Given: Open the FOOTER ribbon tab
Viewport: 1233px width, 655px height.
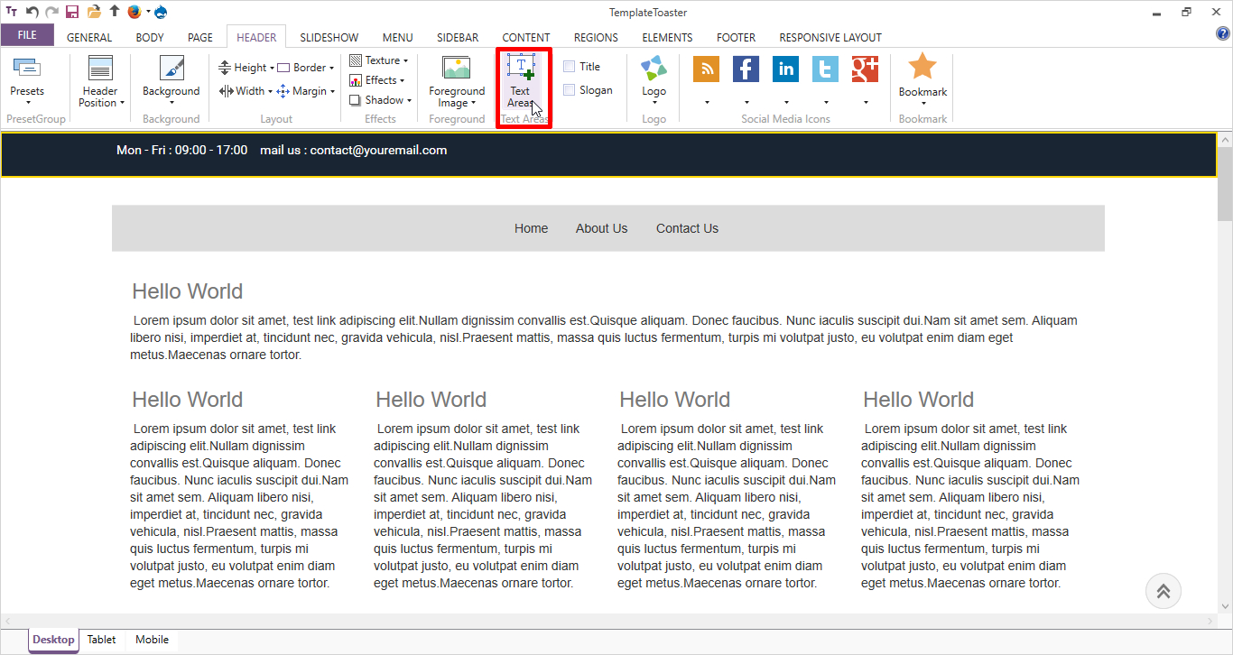Looking at the screenshot, I should [736, 38].
